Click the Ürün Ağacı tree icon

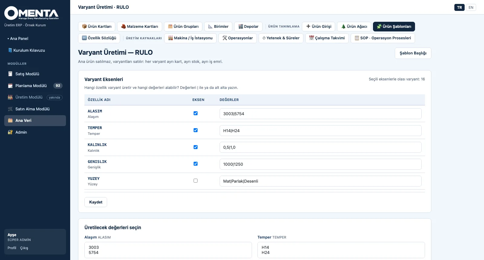coord(343,26)
